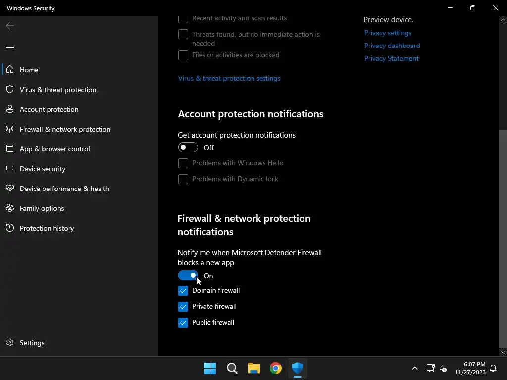
Task: Click the App & browser control window icon
Action: coord(10,148)
